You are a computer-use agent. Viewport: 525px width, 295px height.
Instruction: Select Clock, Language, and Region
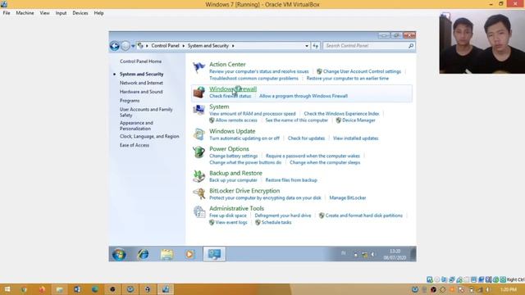click(149, 137)
